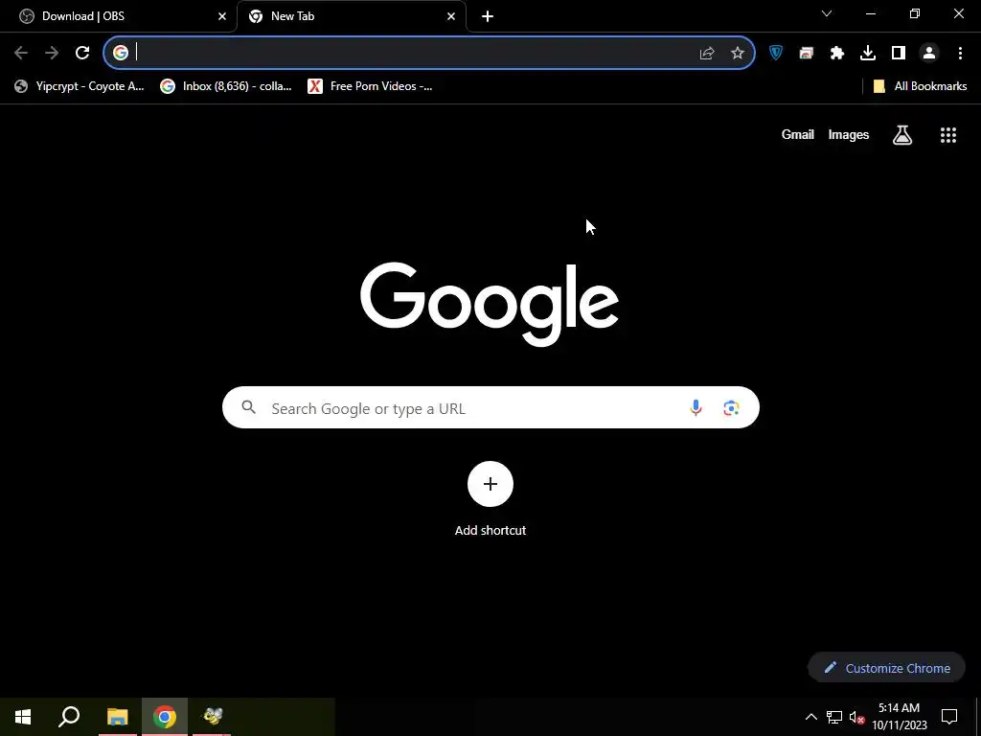Viewport: 981px width, 736px height.
Task: Close the New Tab tab
Action: (x=451, y=16)
